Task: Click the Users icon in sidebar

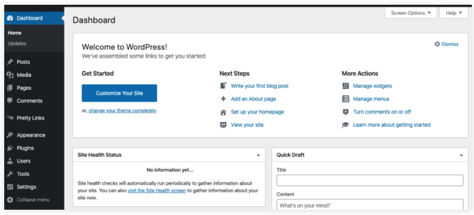Action: coord(10,161)
